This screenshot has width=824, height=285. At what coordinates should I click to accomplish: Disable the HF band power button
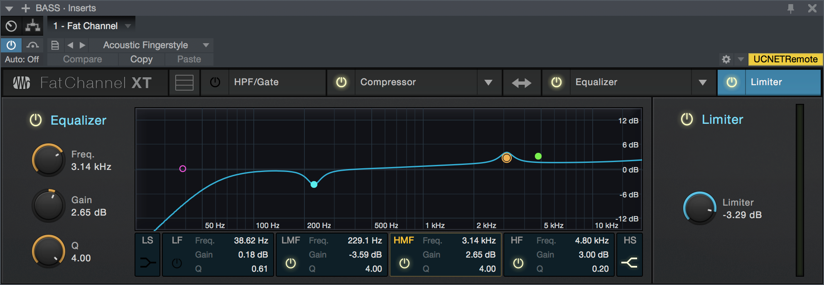click(x=518, y=263)
